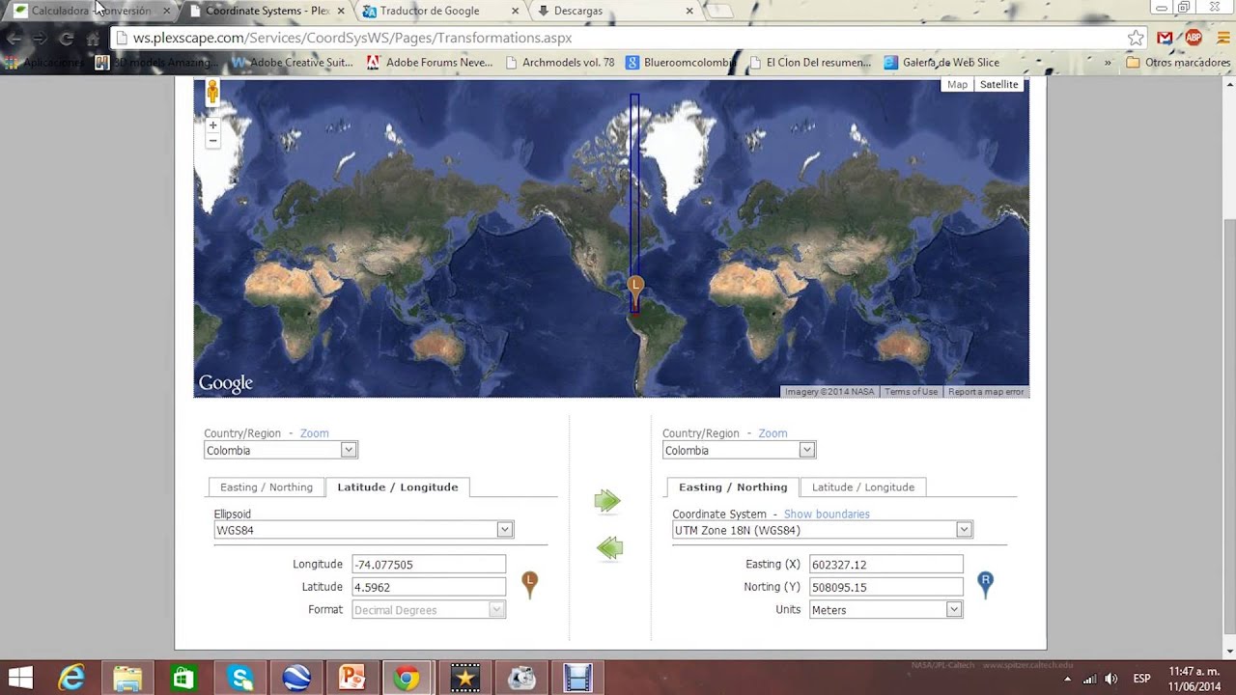Zoom out on the map with the minus button
Image resolution: width=1236 pixels, height=695 pixels.
(x=212, y=141)
